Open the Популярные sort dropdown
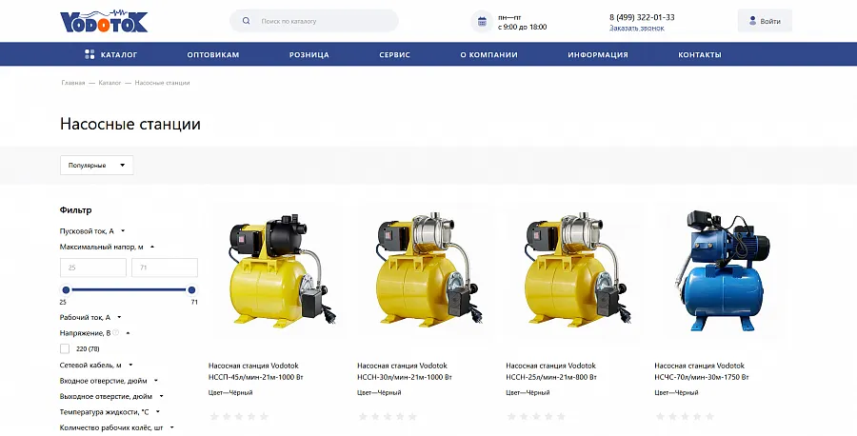This screenshot has height=436, width=857. click(x=97, y=165)
